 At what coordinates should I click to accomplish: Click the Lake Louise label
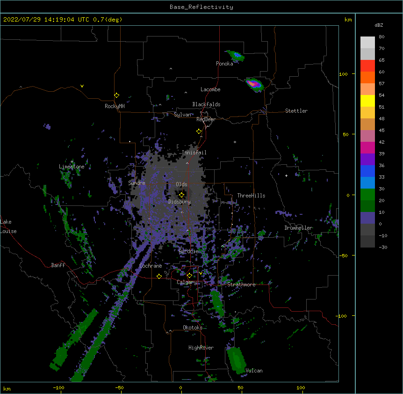(x=8, y=226)
